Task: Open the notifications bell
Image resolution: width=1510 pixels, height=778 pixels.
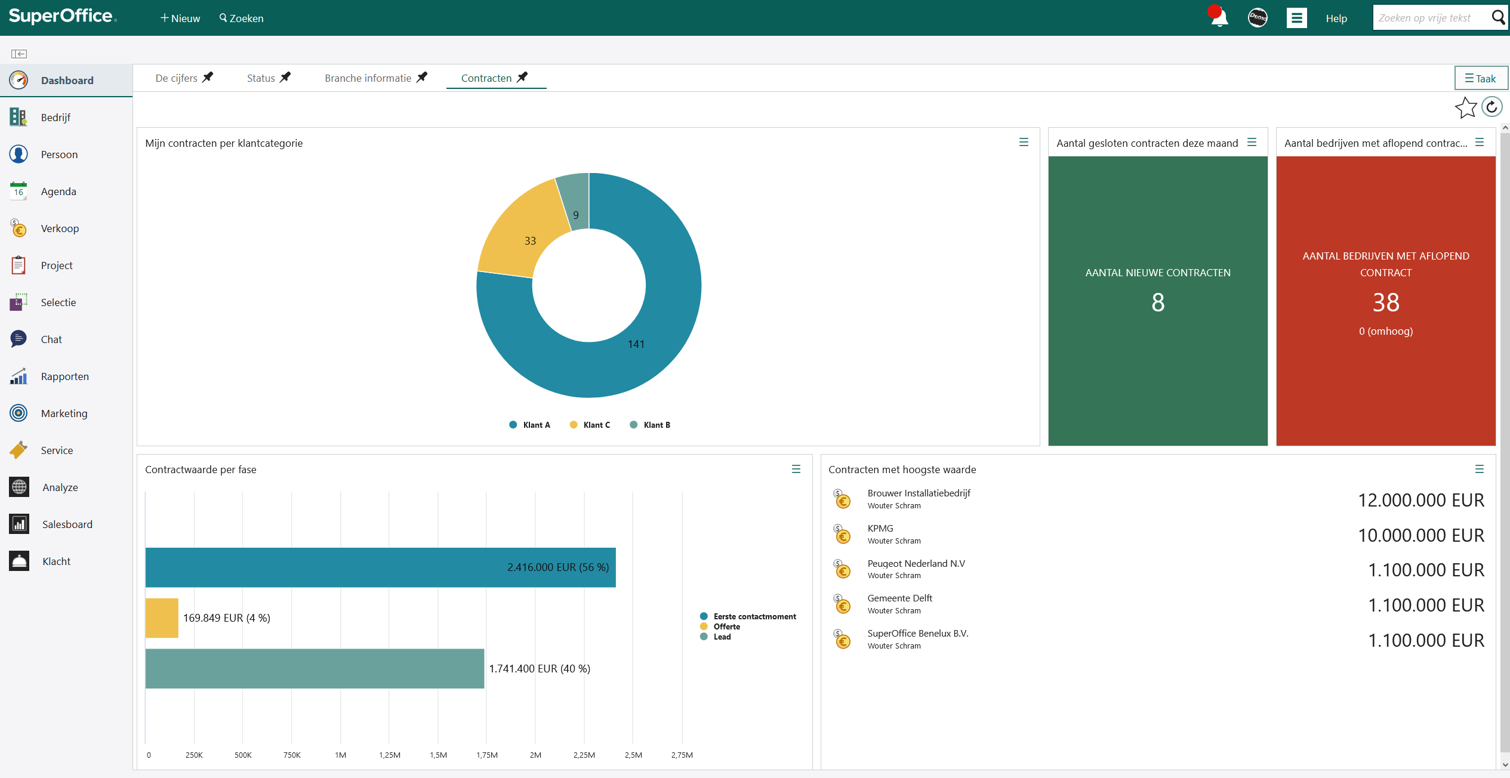Action: click(x=1219, y=17)
